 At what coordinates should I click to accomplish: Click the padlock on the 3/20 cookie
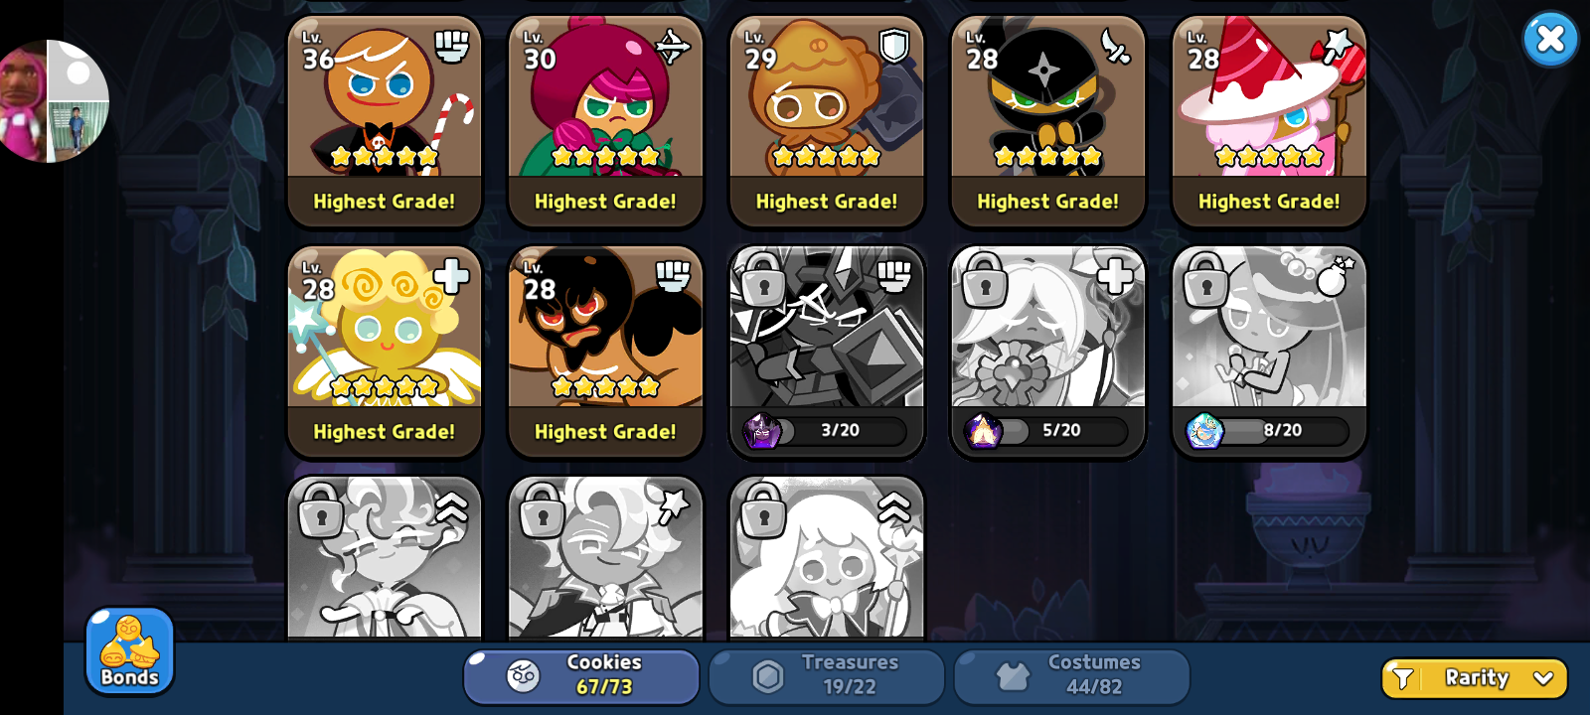(x=762, y=279)
